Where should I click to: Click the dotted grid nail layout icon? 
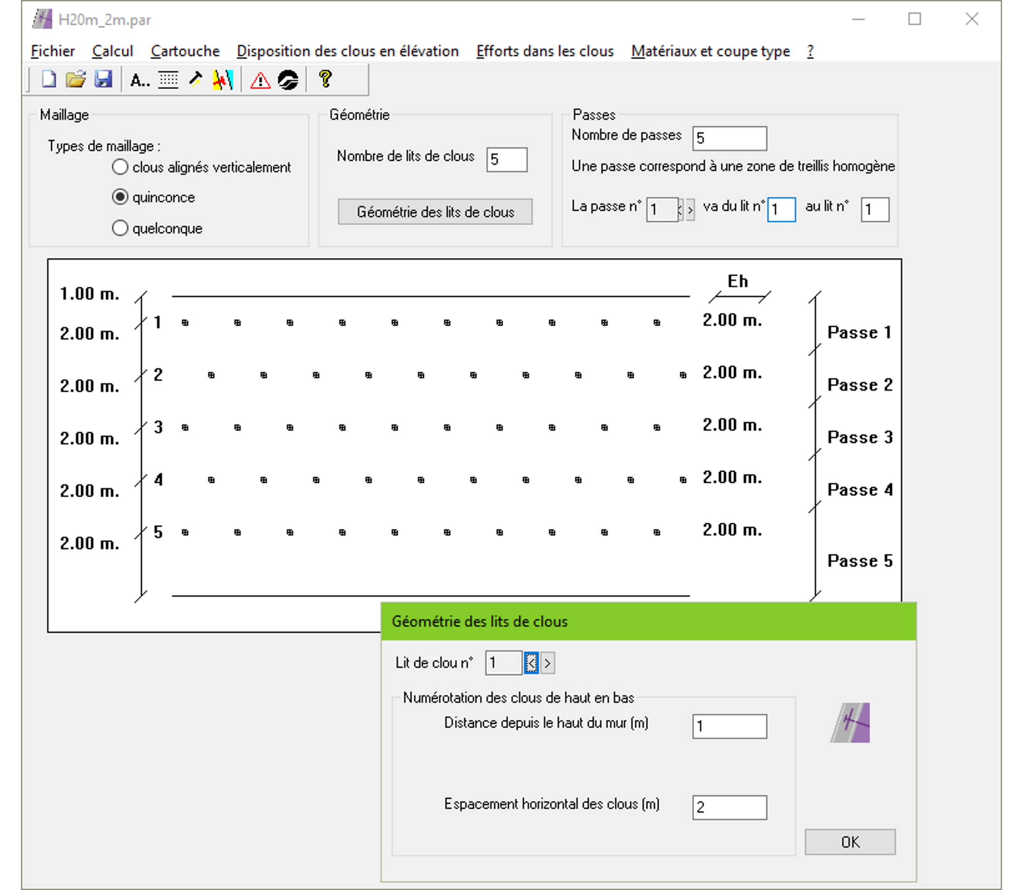[x=168, y=80]
